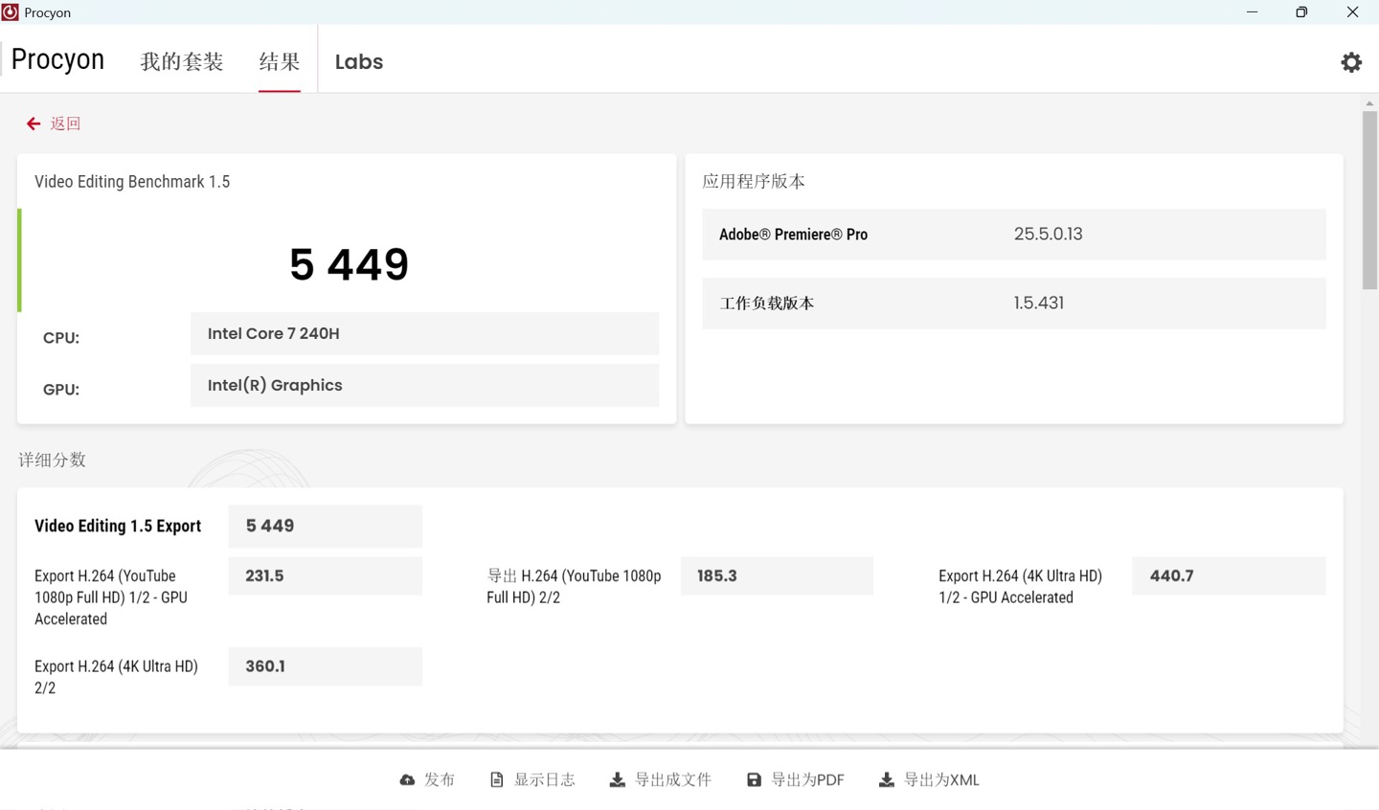Click the save icon for 导出为PDF
The image size is (1379, 810).
point(754,780)
